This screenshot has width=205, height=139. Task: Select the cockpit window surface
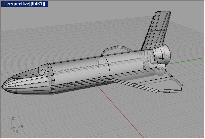pos(42,70)
